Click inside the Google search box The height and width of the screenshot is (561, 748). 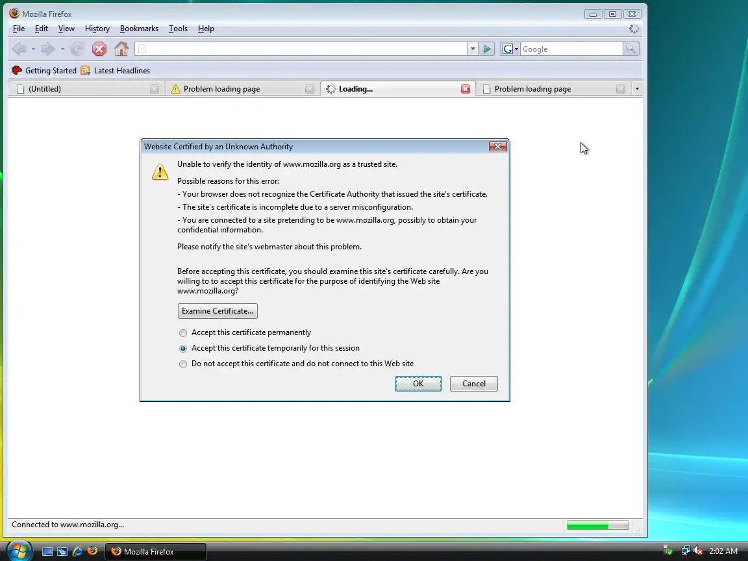click(571, 49)
